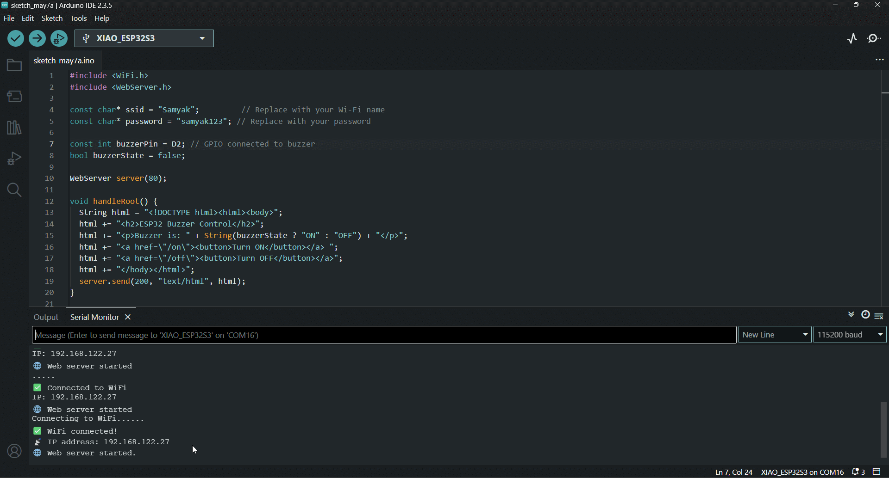Image resolution: width=889 pixels, height=478 pixels.
Task: Click the Verify sketch checkmark button
Action: (16, 38)
